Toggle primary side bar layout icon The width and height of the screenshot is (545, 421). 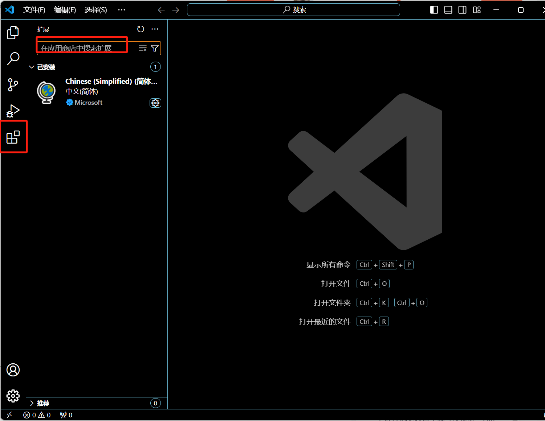point(434,10)
